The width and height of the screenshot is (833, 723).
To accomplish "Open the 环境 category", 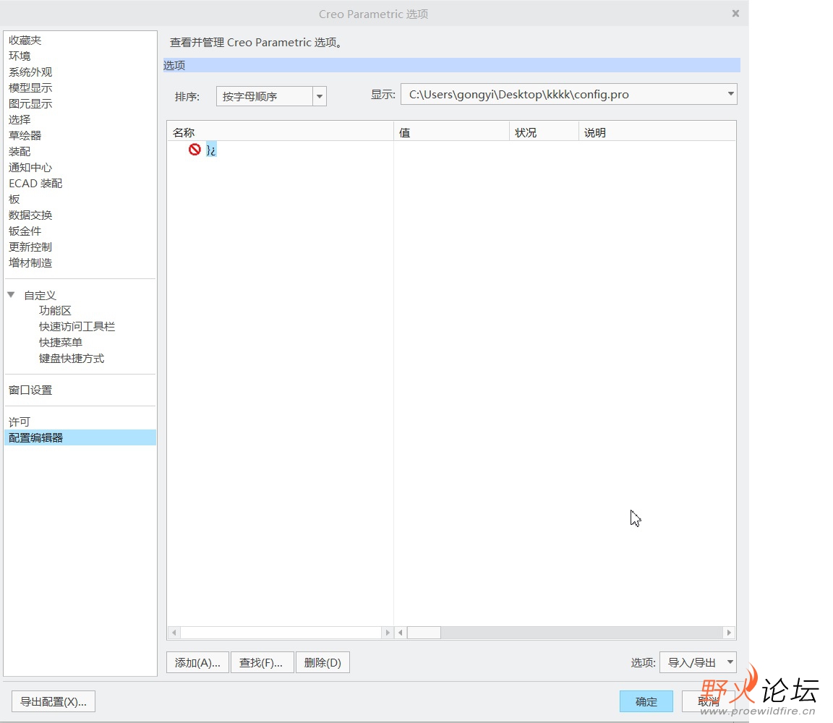I will click(x=20, y=56).
